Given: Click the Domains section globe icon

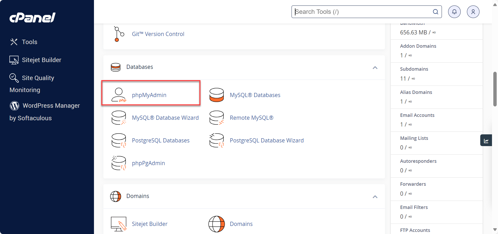Looking at the screenshot, I should (x=116, y=196).
